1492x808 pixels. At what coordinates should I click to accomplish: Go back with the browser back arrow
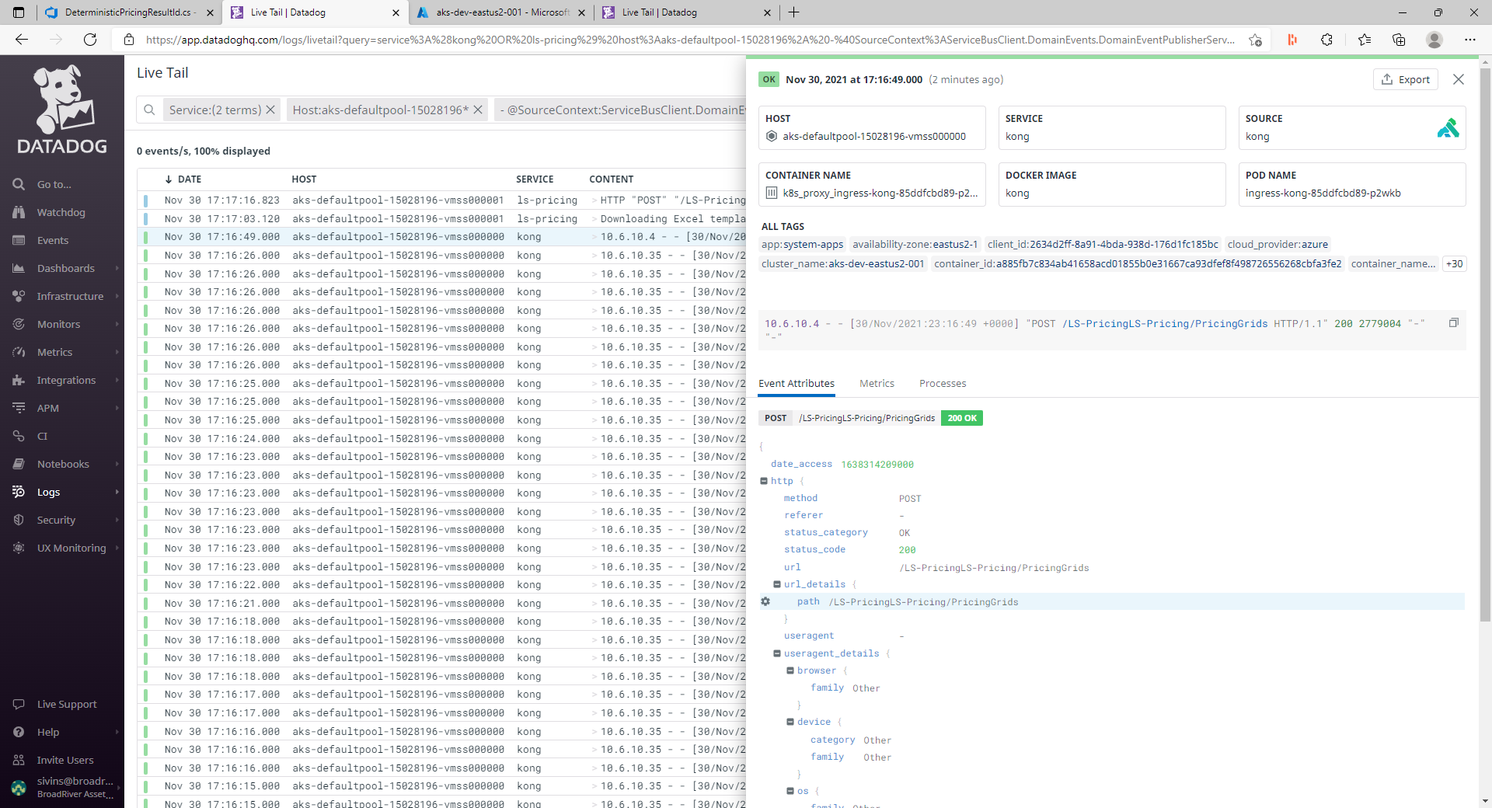[x=22, y=40]
